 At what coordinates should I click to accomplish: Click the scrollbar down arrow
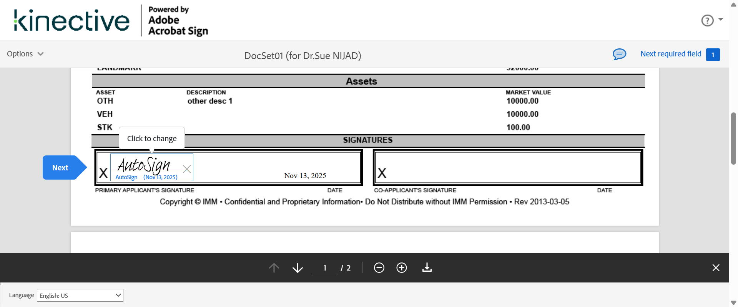point(733,303)
